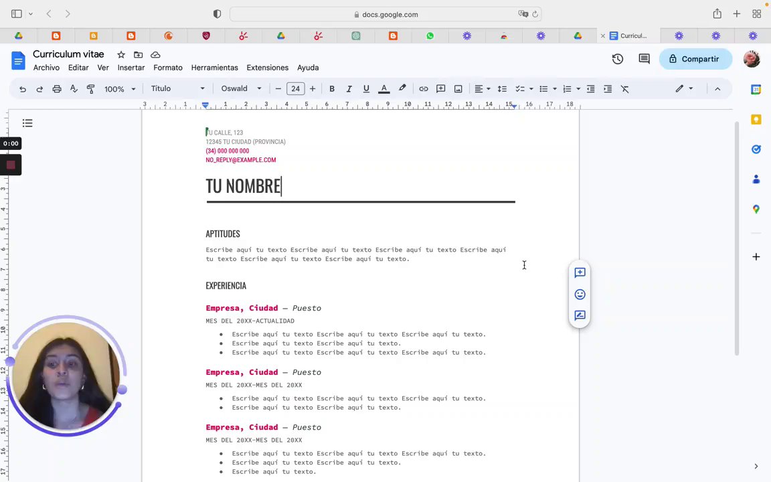Toggle italic formatting
The image size is (771, 482).
pyautogui.click(x=349, y=89)
